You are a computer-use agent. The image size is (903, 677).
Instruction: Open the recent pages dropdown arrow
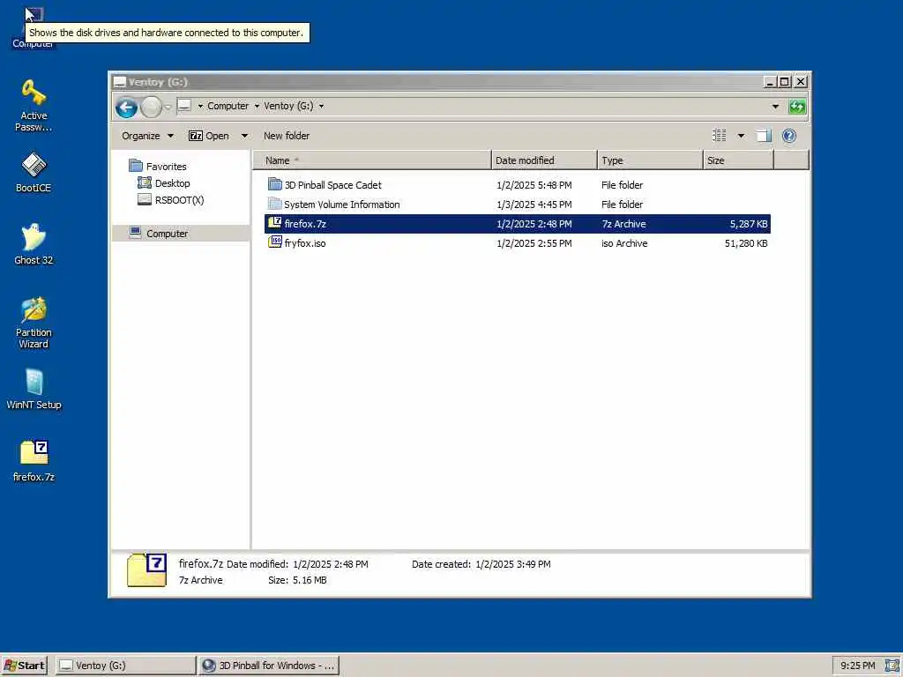click(x=168, y=107)
